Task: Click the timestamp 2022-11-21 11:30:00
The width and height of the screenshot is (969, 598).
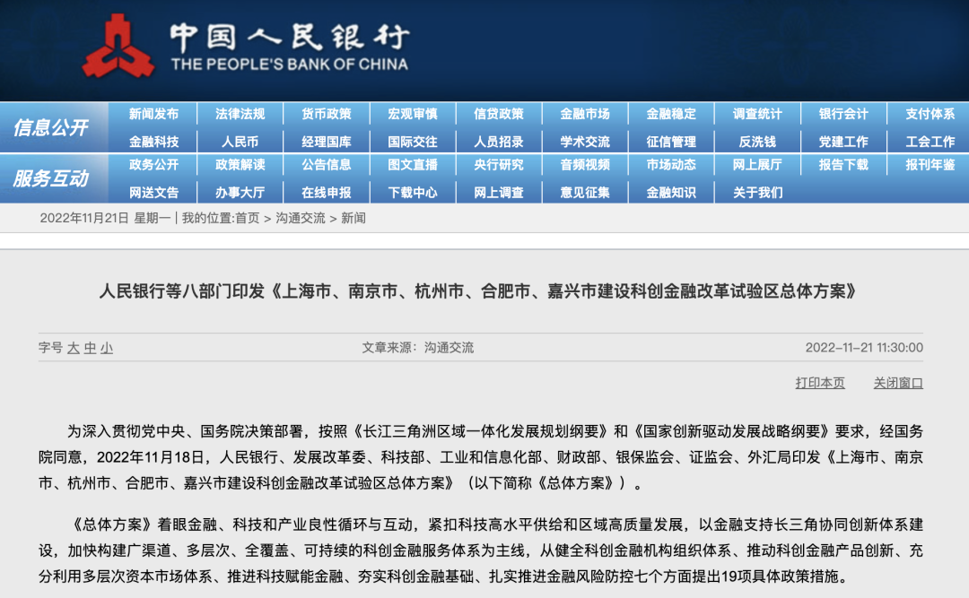Action: (x=864, y=348)
